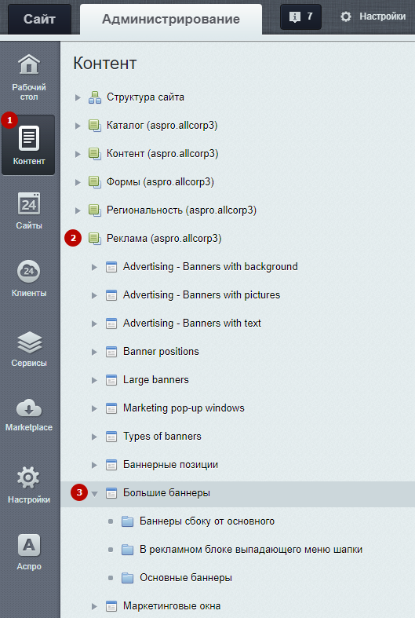Click the Large banners iblock icon
The height and width of the screenshot is (618, 415).
click(x=111, y=380)
